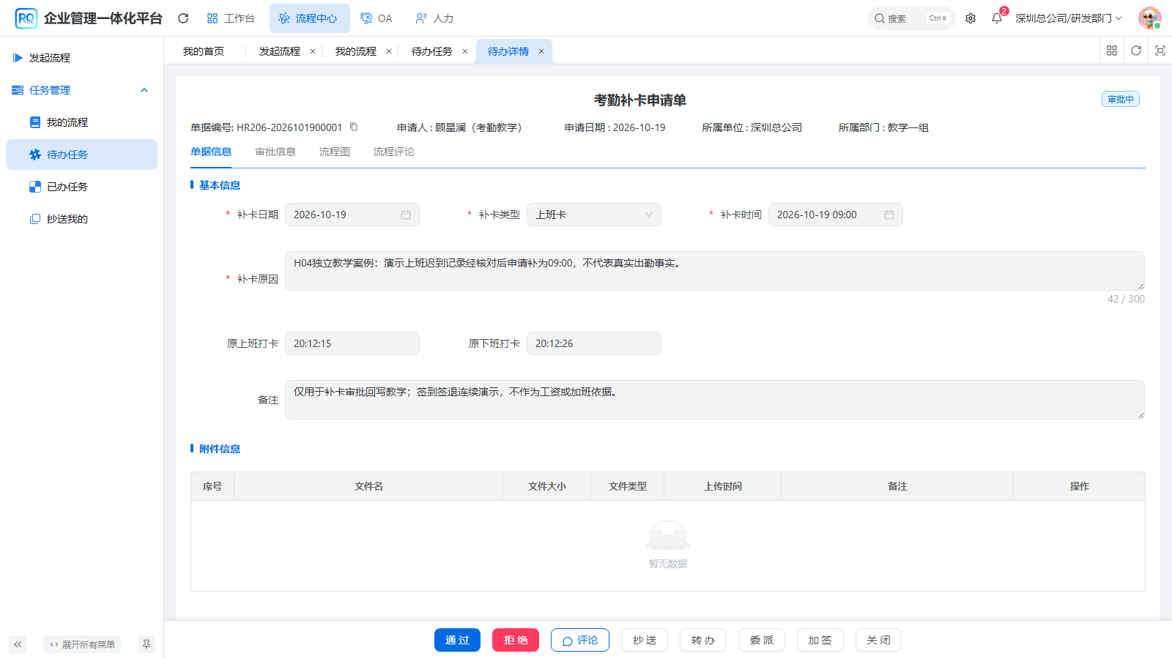Click the 评论 button
This screenshot has width=1172, height=659.
tap(580, 640)
